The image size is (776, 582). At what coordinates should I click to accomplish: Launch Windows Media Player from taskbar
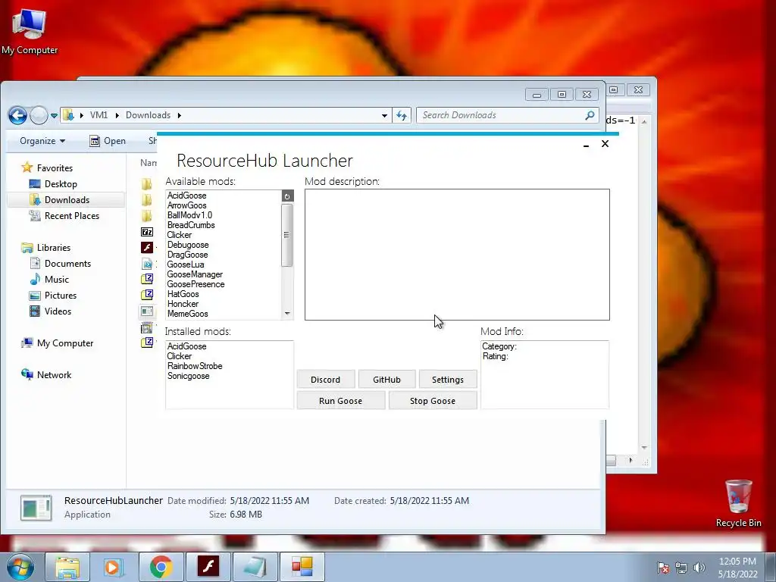(x=114, y=567)
